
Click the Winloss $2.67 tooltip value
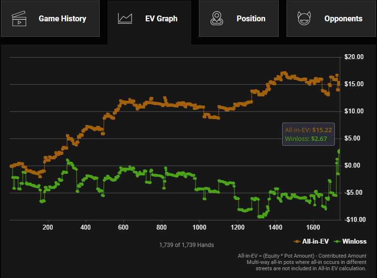pyautogui.click(x=319, y=139)
